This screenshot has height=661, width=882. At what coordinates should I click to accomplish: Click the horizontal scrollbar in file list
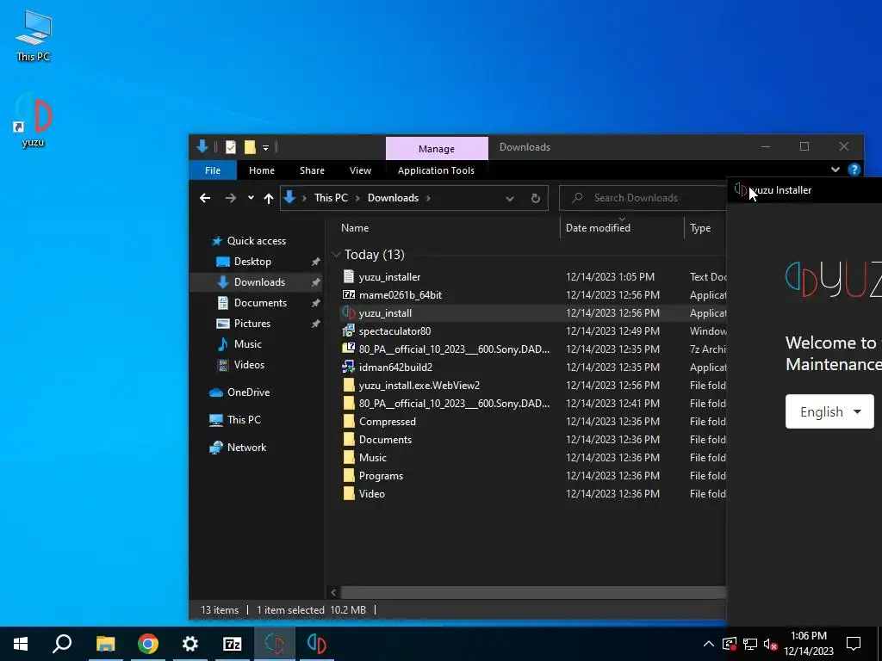click(x=532, y=592)
